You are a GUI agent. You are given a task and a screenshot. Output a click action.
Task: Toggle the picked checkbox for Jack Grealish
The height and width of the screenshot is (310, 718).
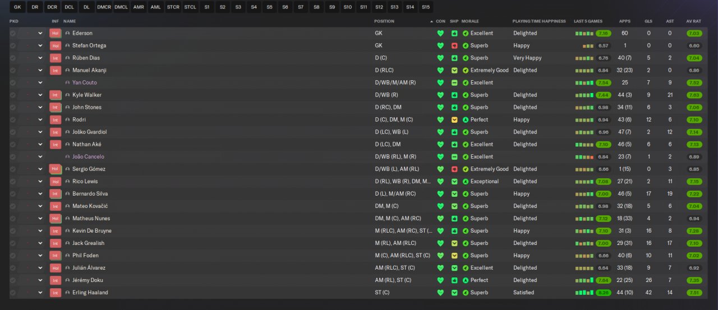pyautogui.click(x=13, y=243)
